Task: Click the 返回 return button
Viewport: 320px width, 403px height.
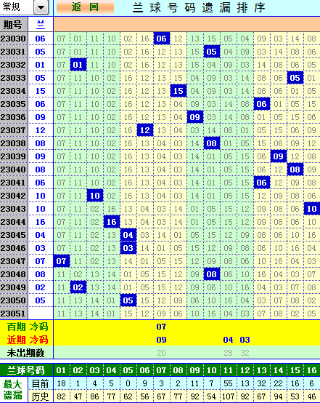Action: click(85, 7)
